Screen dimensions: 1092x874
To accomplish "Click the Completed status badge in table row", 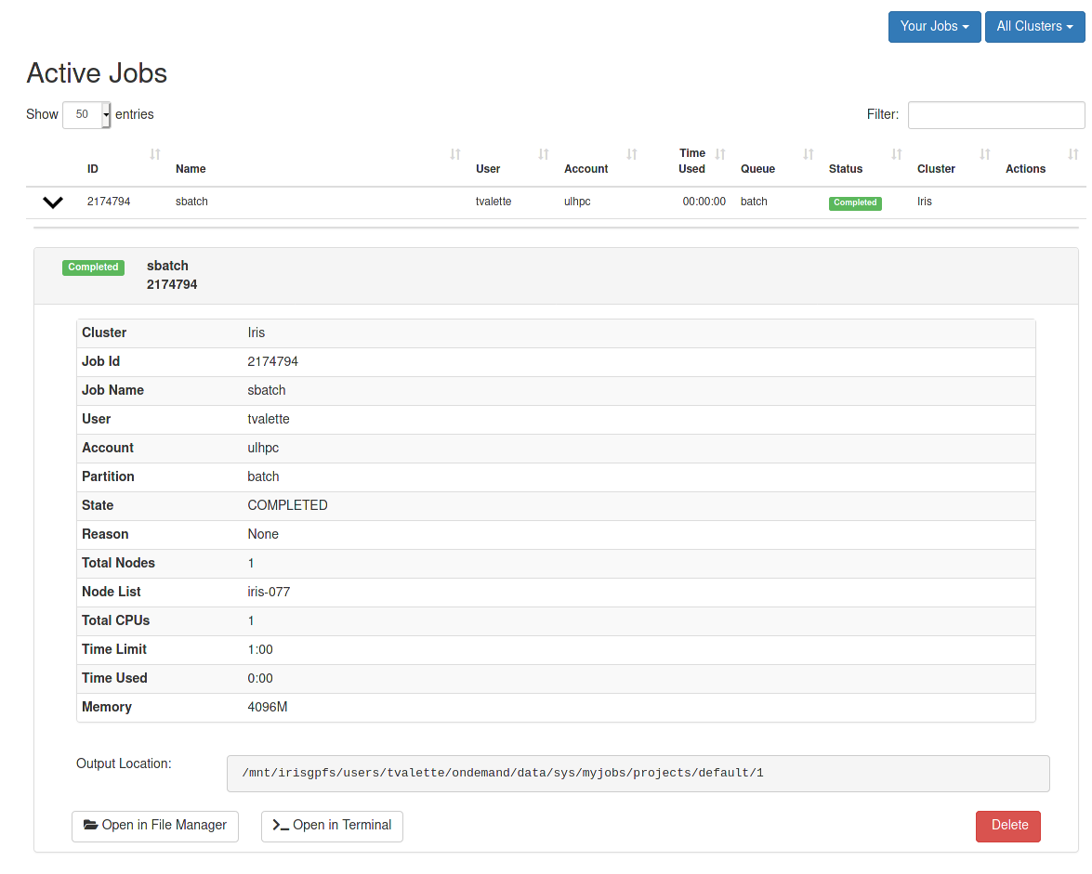I will 855,202.
